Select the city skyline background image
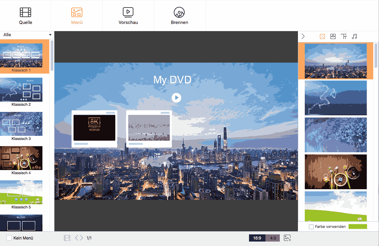Image resolution: width=379 pixels, height=246 pixels. pos(336,61)
